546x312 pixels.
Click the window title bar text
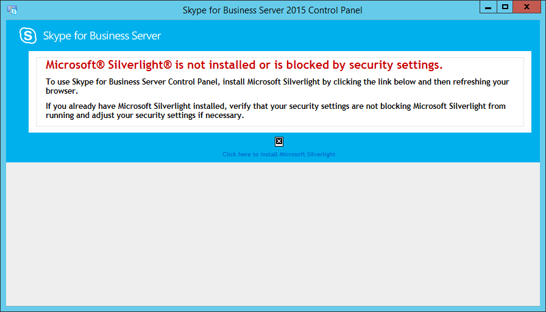272,10
